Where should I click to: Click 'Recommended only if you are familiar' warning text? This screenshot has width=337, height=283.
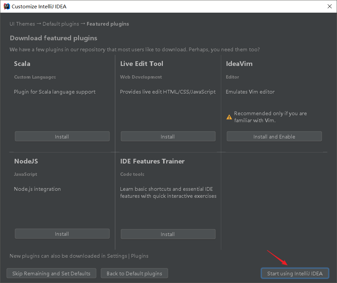(x=270, y=117)
